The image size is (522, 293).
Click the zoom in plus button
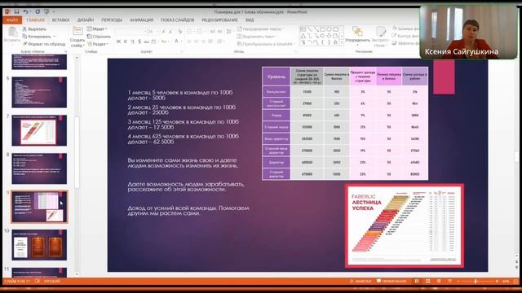coord(497,282)
